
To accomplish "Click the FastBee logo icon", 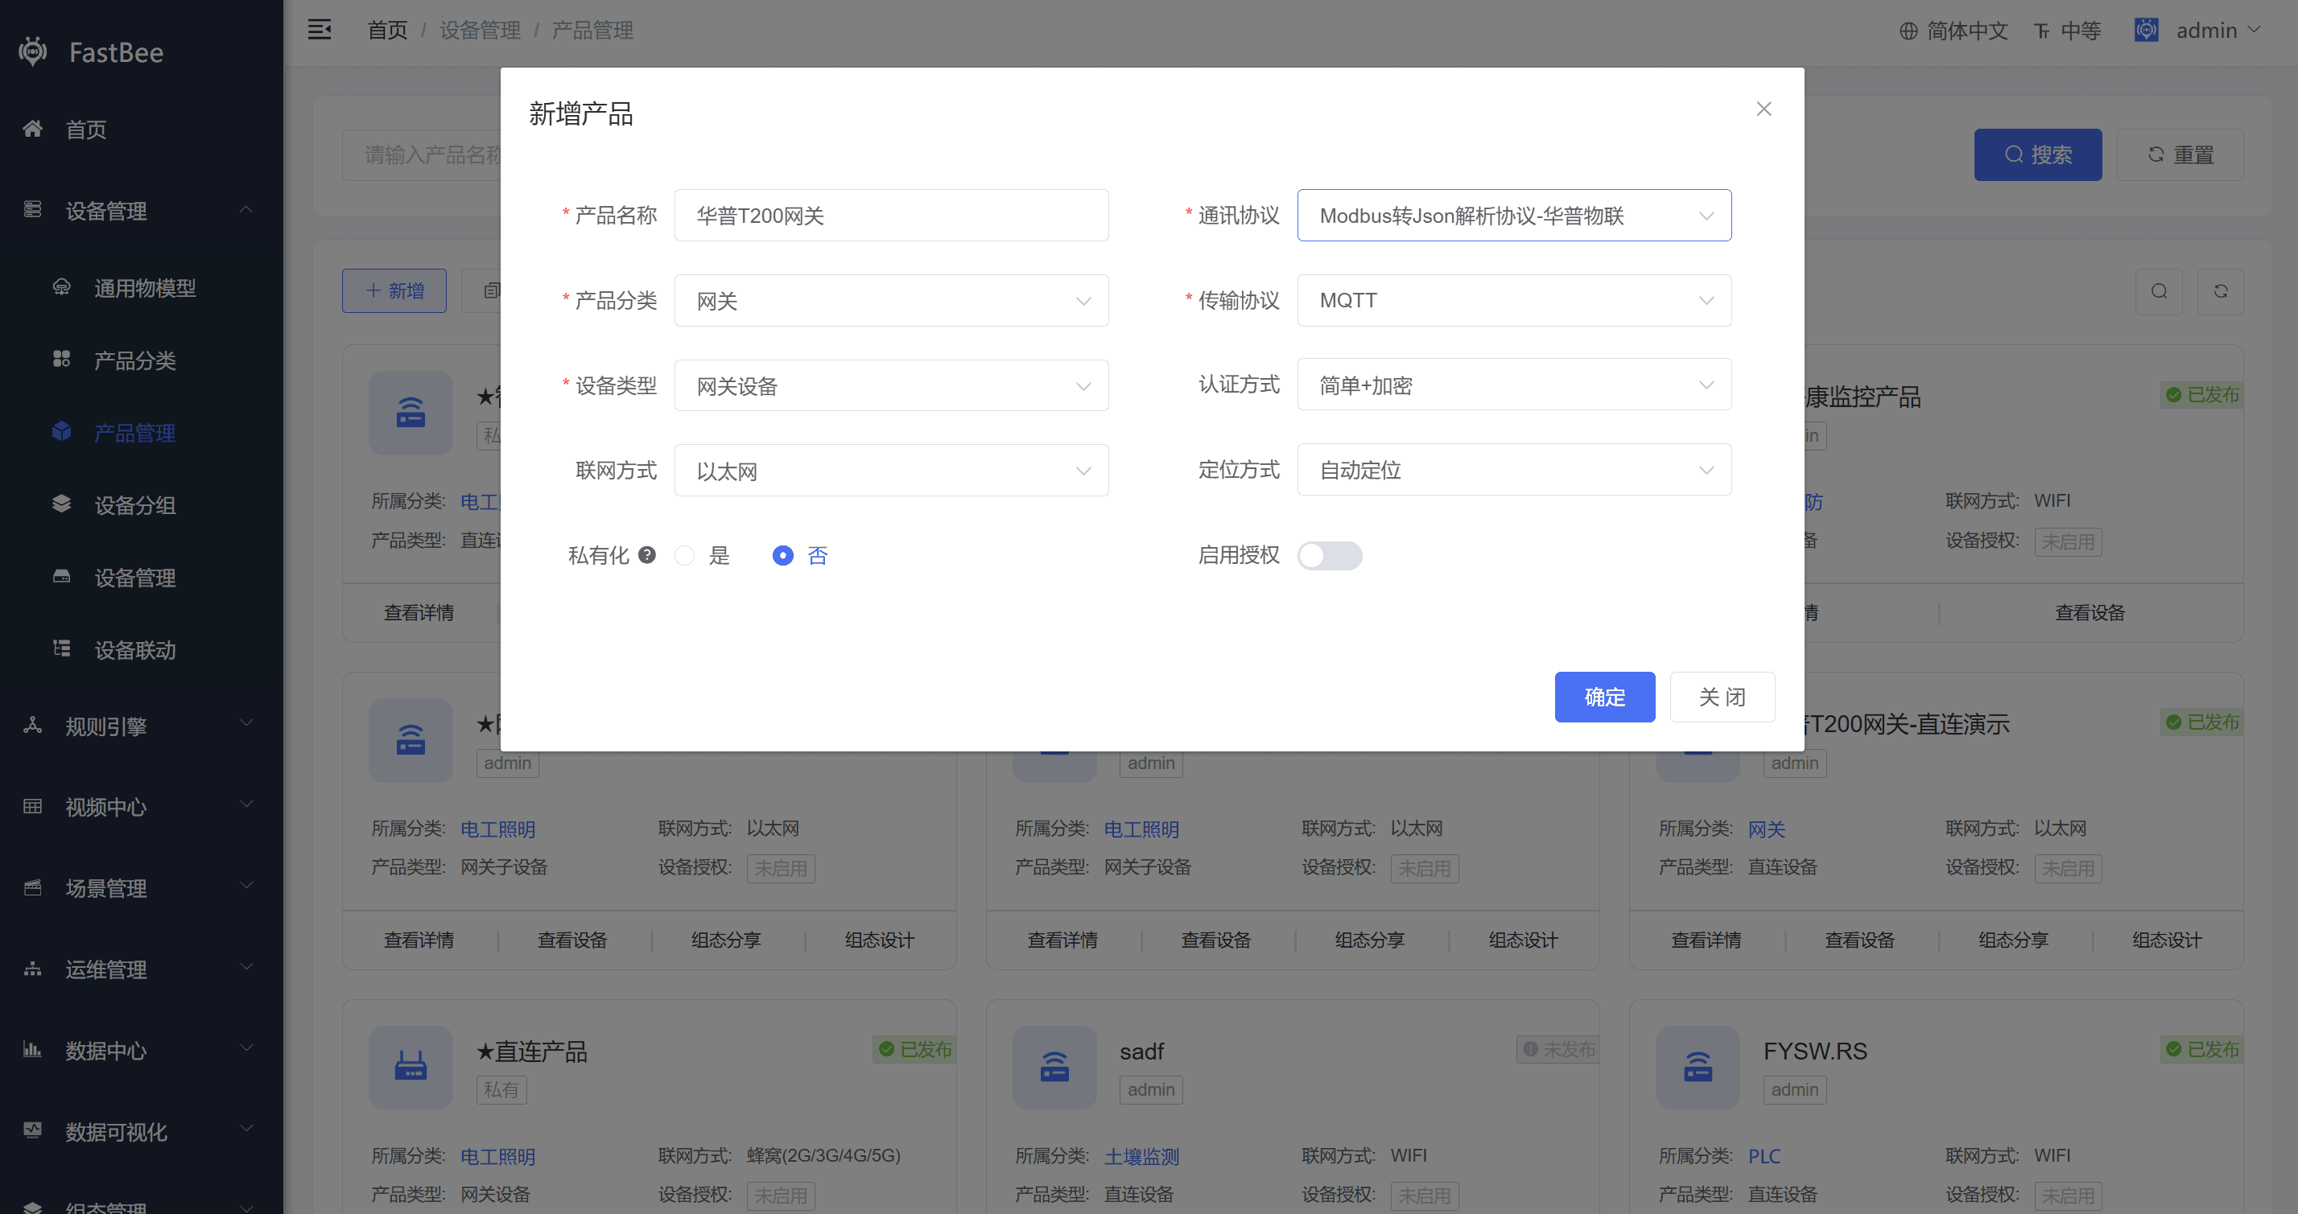I will (x=33, y=51).
